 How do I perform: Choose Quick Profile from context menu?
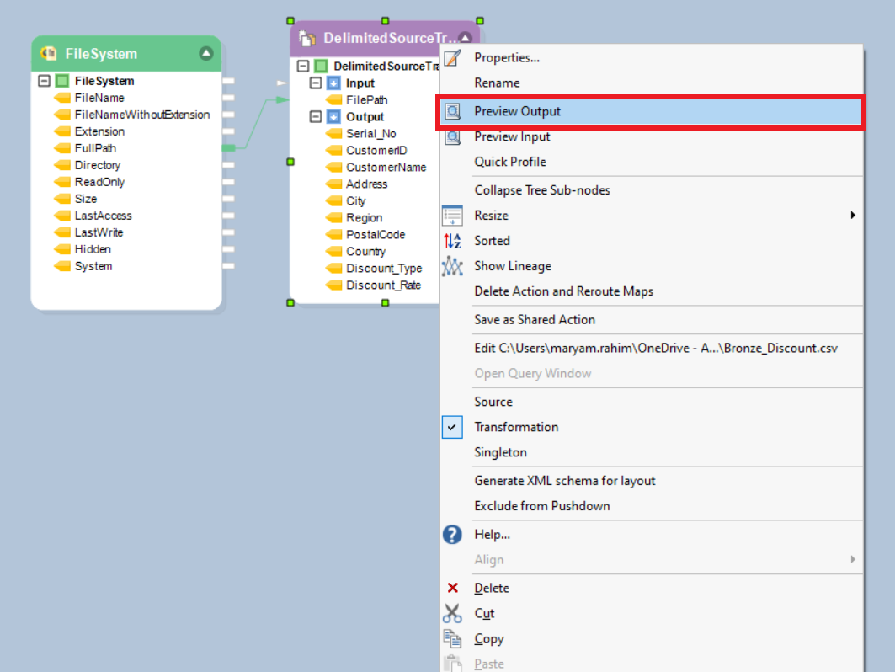[509, 162]
